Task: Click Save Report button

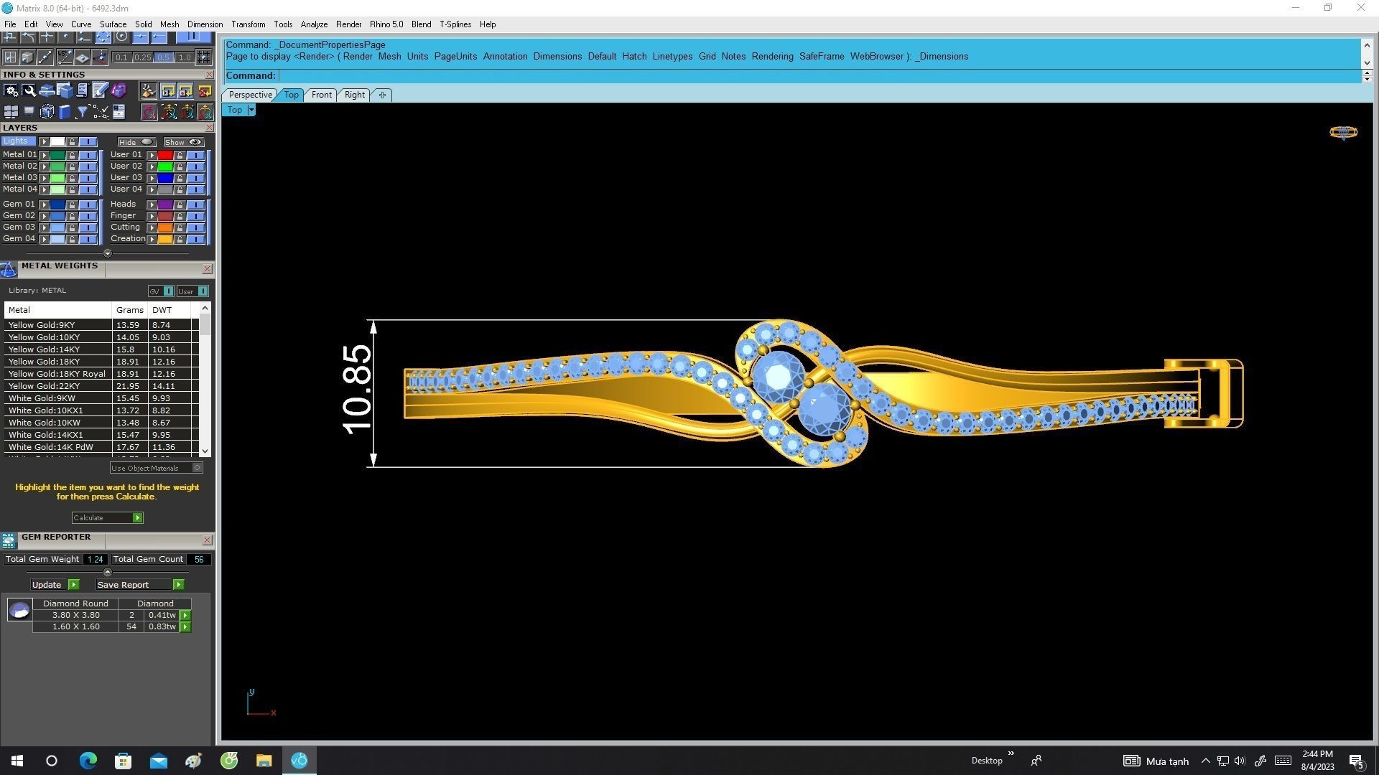Action: 140,585
